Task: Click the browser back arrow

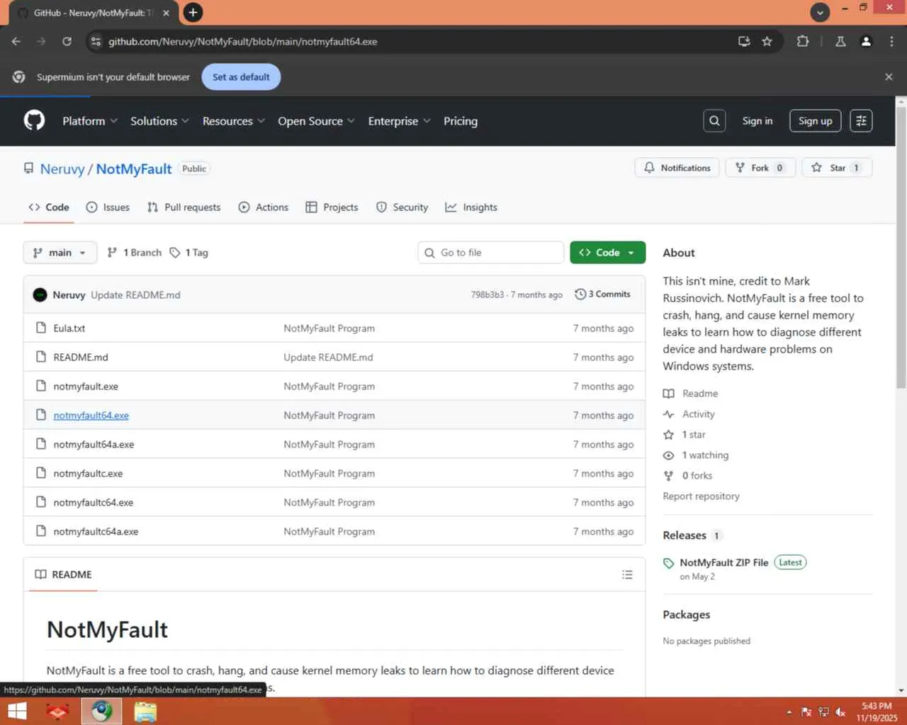Action: 16,41
